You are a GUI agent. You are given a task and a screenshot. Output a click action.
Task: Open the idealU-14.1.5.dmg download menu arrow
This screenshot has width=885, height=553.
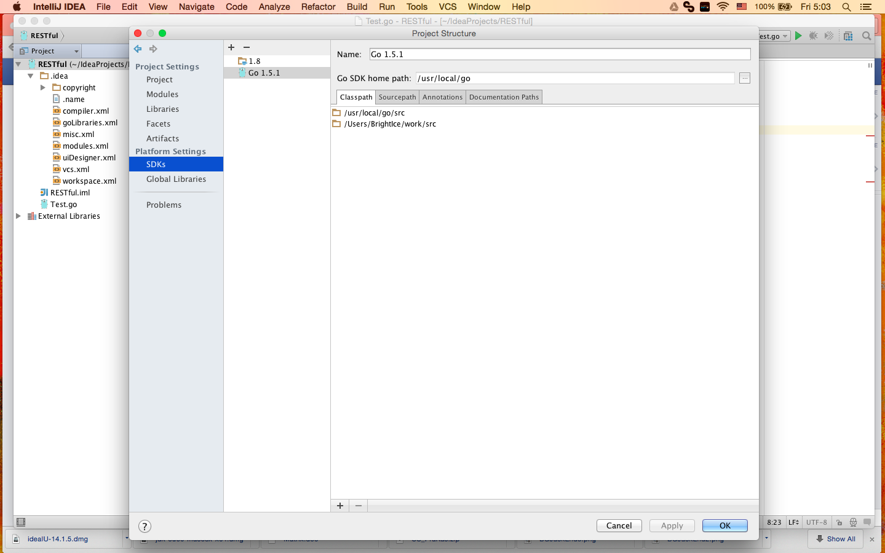pyautogui.click(x=127, y=538)
